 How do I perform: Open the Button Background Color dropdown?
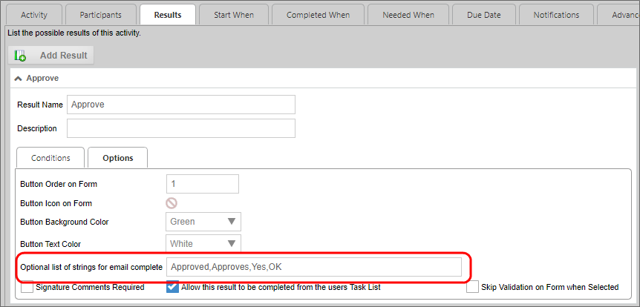pos(203,222)
